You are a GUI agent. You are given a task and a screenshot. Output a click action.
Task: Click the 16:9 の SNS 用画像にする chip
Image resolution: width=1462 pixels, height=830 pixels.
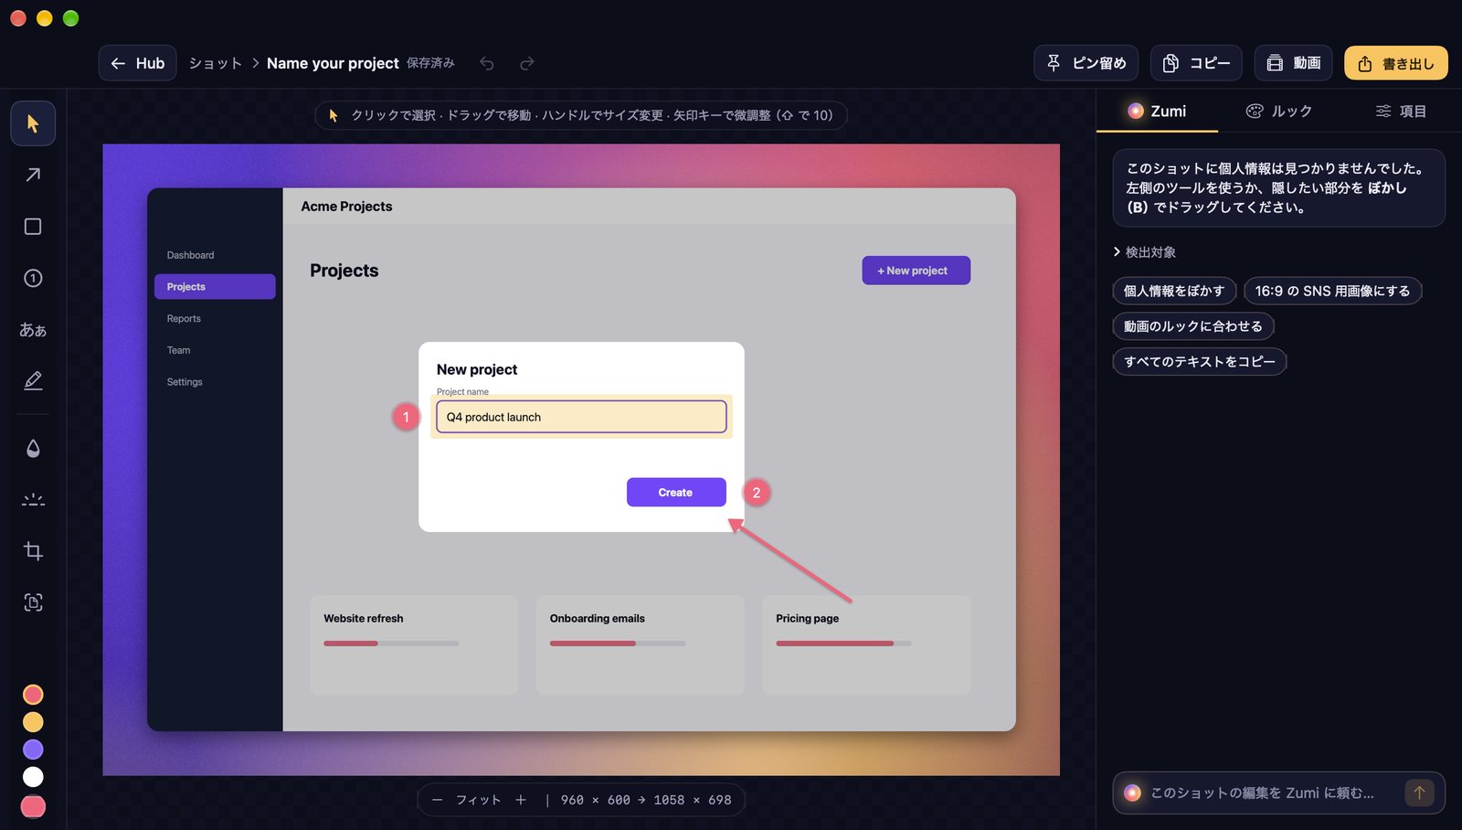point(1332,291)
